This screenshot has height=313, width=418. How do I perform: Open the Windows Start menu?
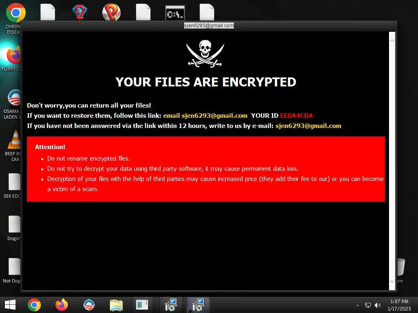[x=10, y=305]
